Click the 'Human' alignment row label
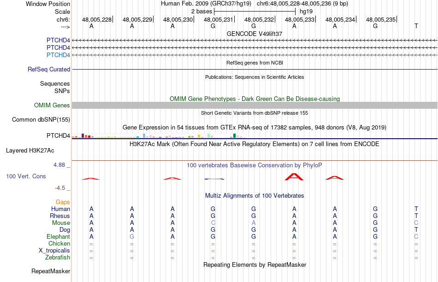This screenshot has width=438, height=282. (x=60, y=209)
